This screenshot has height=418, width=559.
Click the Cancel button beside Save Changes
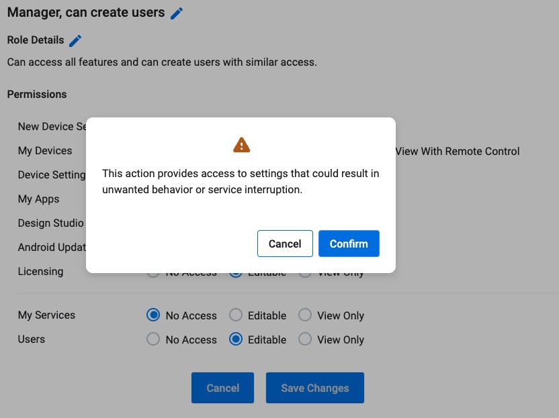pos(222,388)
